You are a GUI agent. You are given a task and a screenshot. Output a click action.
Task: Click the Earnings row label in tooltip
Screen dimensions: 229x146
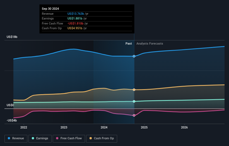48,18
